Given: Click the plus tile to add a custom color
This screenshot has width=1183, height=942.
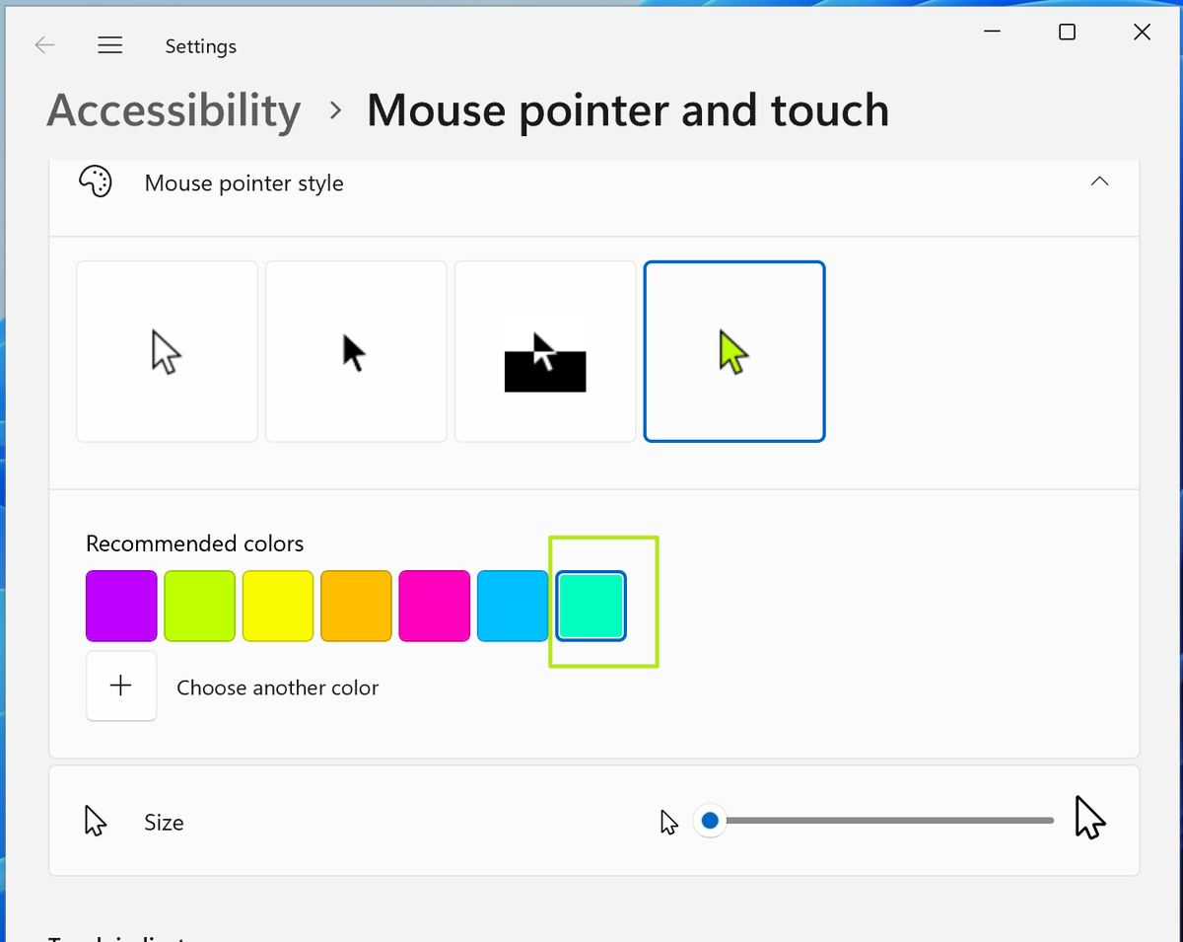Looking at the screenshot, I should [x=121, y=686].
